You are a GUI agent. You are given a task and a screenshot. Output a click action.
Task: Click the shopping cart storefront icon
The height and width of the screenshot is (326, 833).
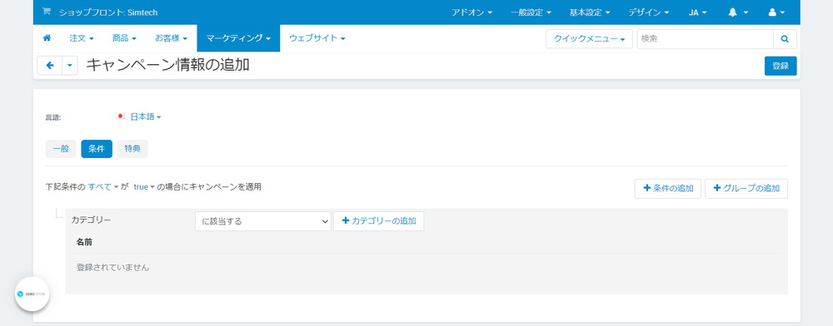click(x=47, y=12)
